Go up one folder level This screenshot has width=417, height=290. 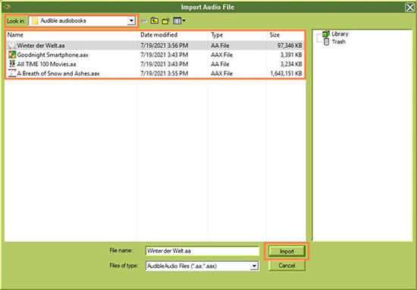coord(155,20)
